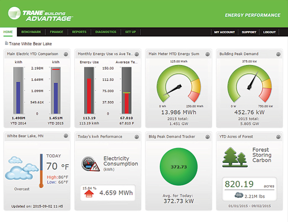Click the 1.451 GW 2015 total

[179, 124]
